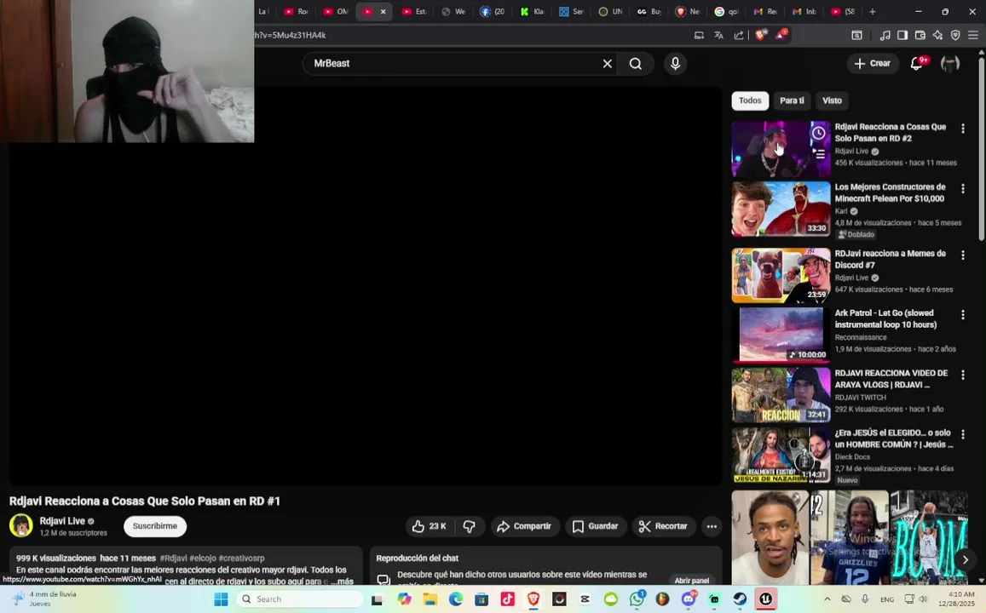
Task: Open WhatsApp from the taskbar
Action: tap(637, 599)
